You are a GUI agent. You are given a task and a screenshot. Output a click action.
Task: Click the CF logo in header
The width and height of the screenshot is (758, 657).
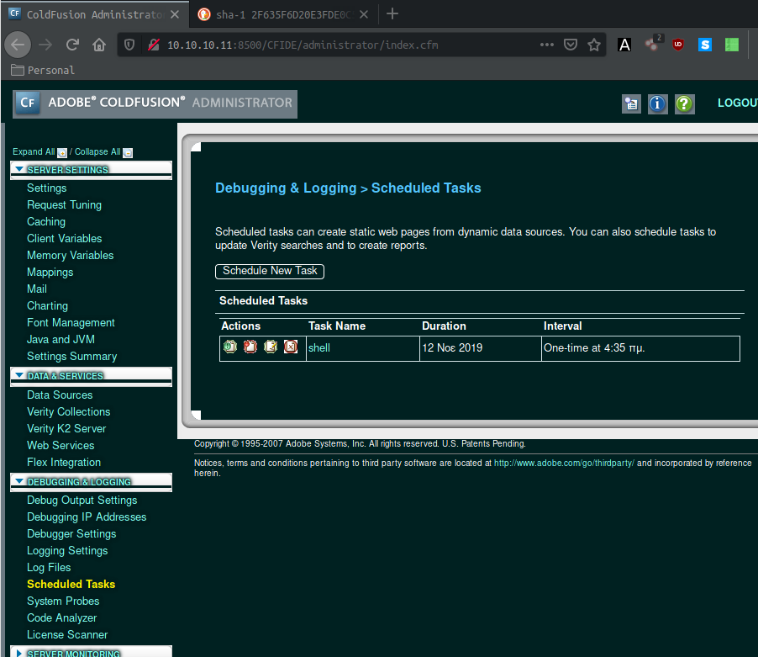(28, 103)
